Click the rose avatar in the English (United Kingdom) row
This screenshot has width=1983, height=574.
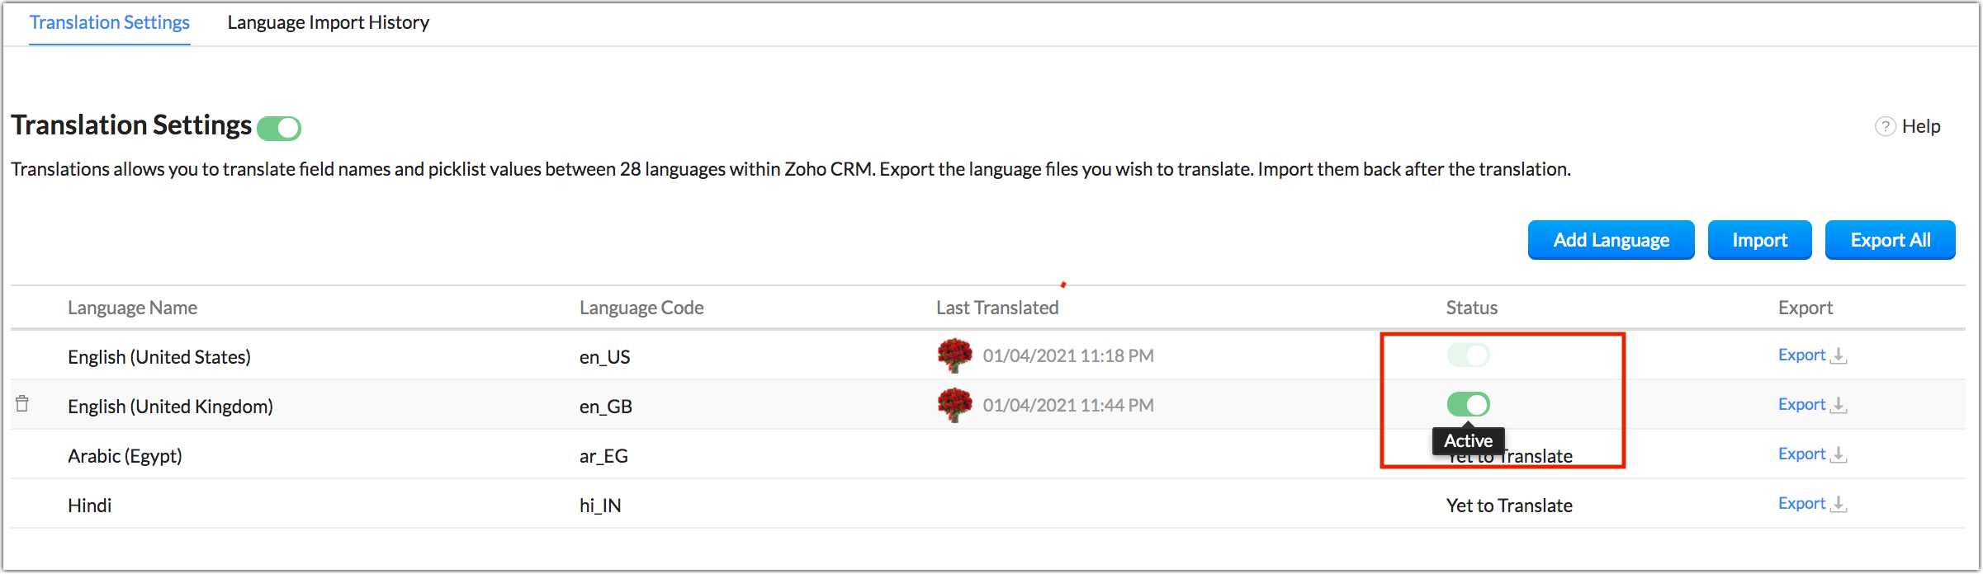pyautogui.click(x=954, y=405)
